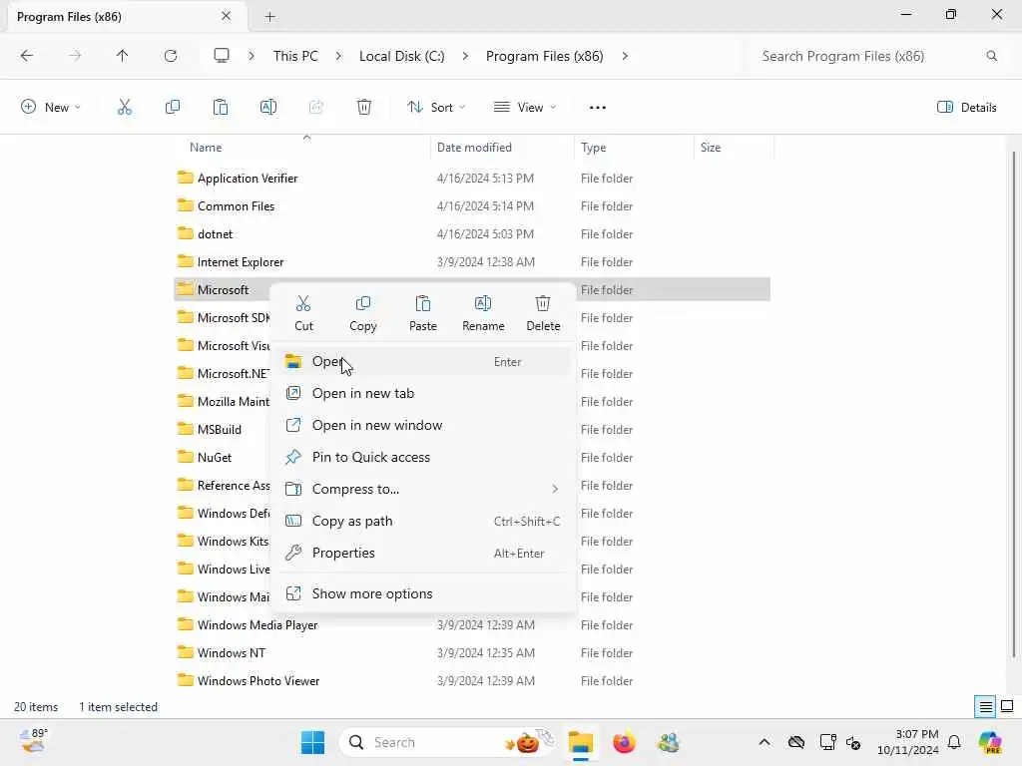Switch to details list view in status bar
Image resolution: width=1022 pixels, height=766 pixels.
(x=985, y=707)
